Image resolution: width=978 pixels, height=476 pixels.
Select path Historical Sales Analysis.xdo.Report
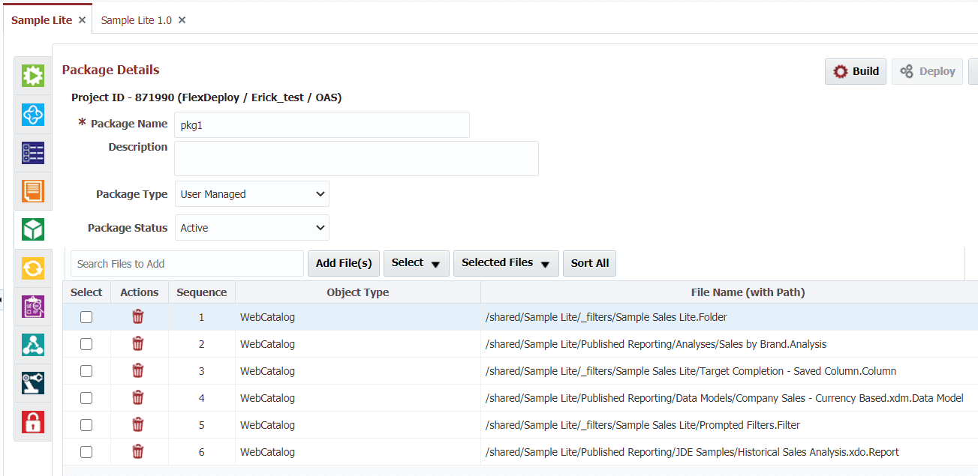[692, 452]
